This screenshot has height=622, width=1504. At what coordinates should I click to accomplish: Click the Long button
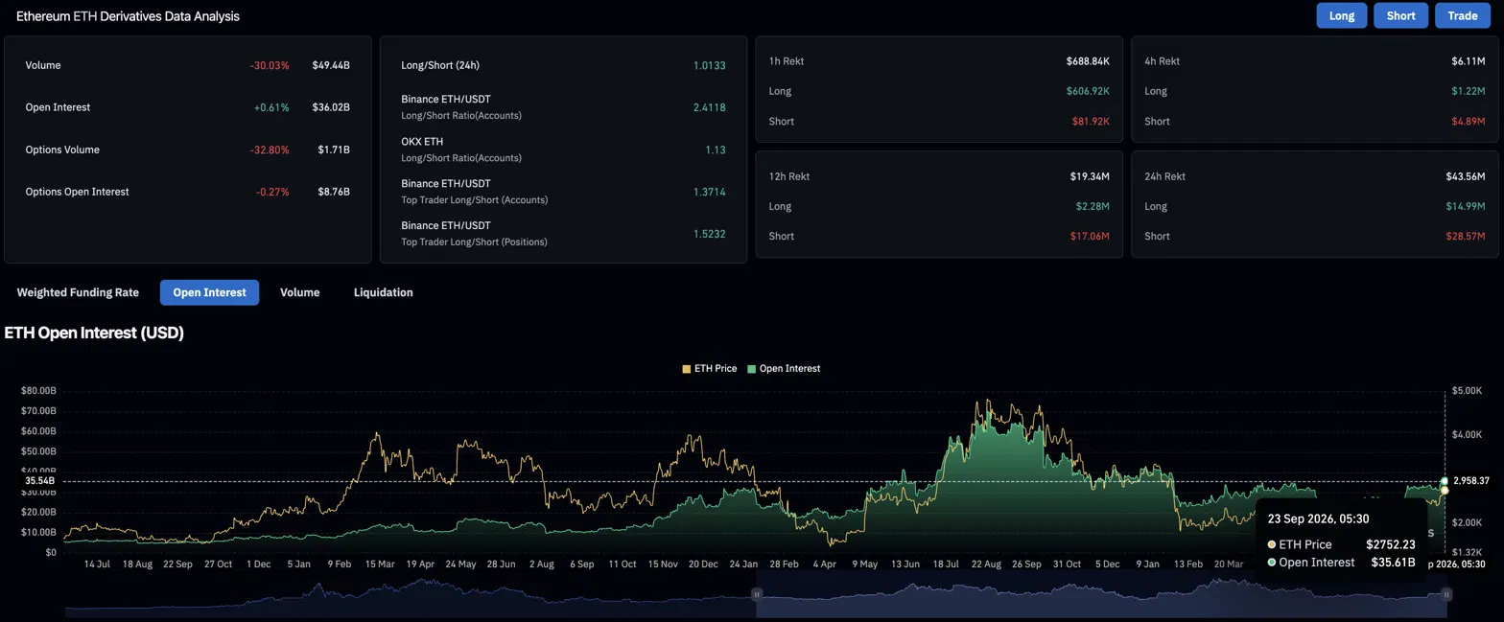(x=1341, y=15)
